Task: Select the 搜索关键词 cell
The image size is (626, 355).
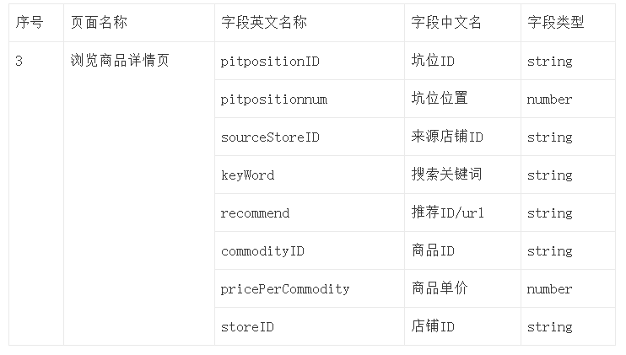Action: (446, 175)
